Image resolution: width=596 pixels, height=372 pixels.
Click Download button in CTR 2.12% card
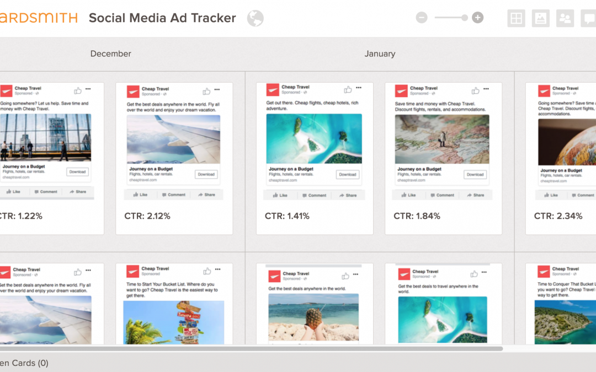coord(206,174)
